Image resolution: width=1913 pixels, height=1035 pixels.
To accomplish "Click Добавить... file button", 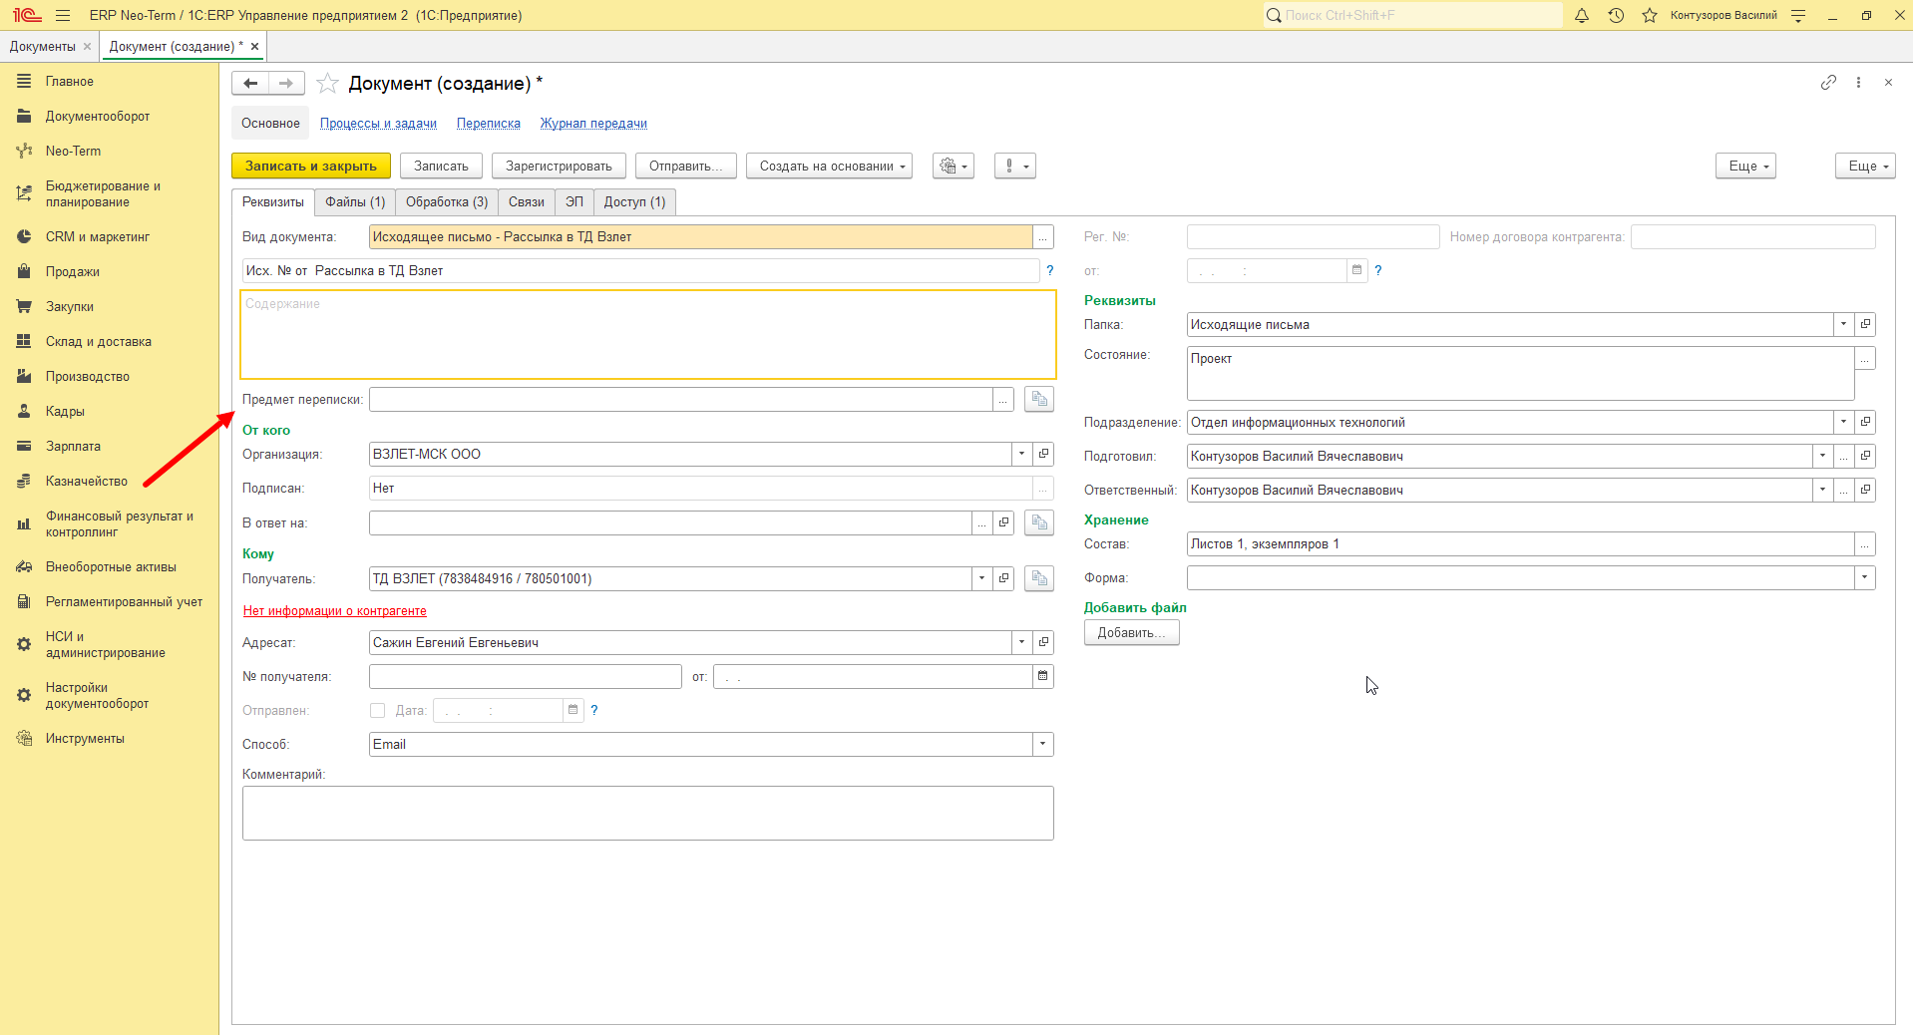I will click(x=1132, y=633).
